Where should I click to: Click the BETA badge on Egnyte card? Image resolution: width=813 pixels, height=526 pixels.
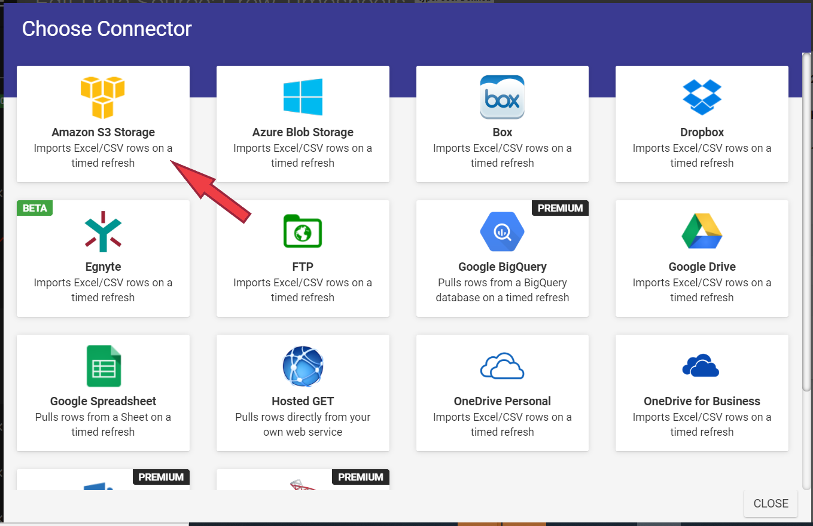pyautogui.click(x=35, y=208)
